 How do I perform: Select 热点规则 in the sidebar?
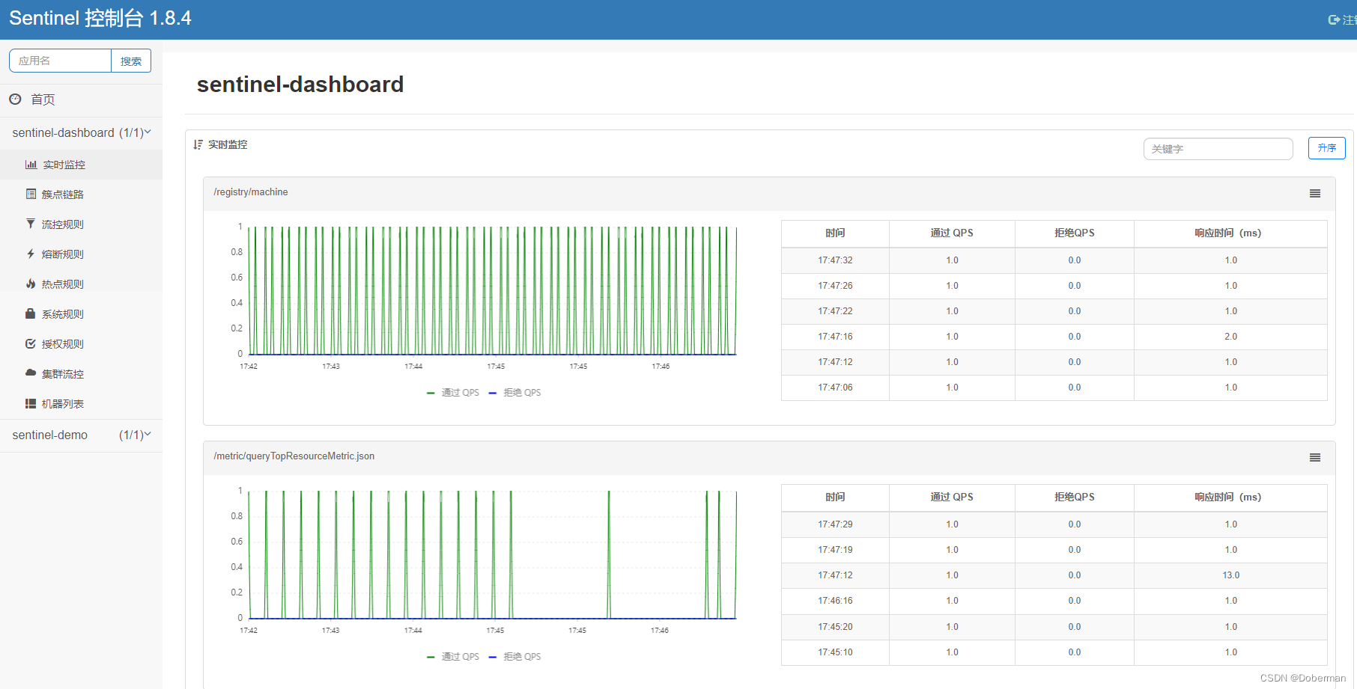81,284
